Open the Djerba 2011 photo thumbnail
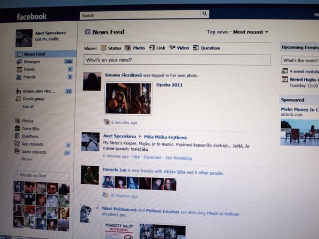The width and height of the screenshot is (319, 239). pos(128,98)
